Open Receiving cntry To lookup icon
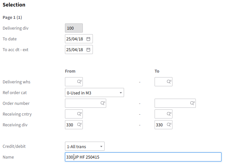The image size is (227, 168). coord(169,114)
